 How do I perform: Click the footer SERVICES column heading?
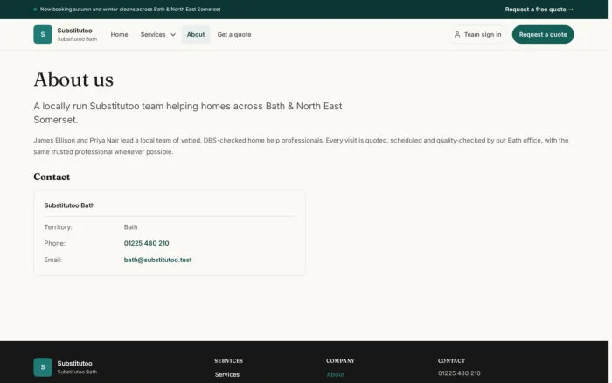(229, 361)
